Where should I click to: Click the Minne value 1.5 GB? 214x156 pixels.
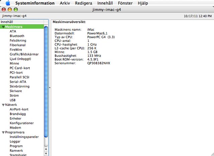point(92,52)
